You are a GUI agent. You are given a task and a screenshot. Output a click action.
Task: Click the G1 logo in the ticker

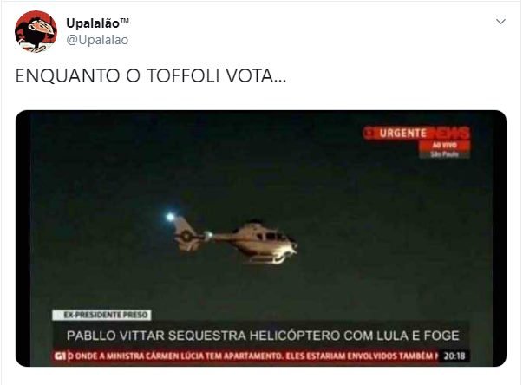click(60, 356)
